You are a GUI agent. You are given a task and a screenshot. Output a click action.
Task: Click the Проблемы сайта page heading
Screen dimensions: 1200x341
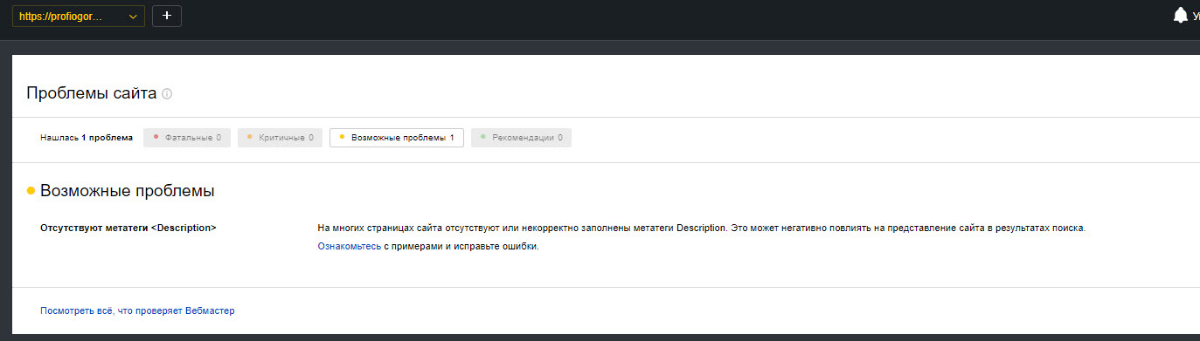pyautogui.click(x=92, y=93)
